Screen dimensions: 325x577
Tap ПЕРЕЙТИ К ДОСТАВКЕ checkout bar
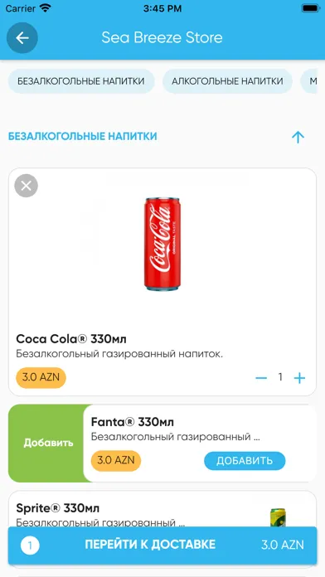coord(162,545)
